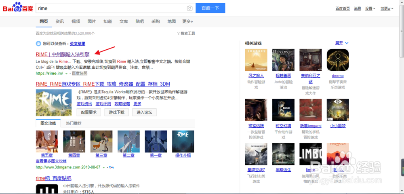Screen dimensions: 404x194
Task: Open the 第一章 chapter link
Action: (156, 155)
